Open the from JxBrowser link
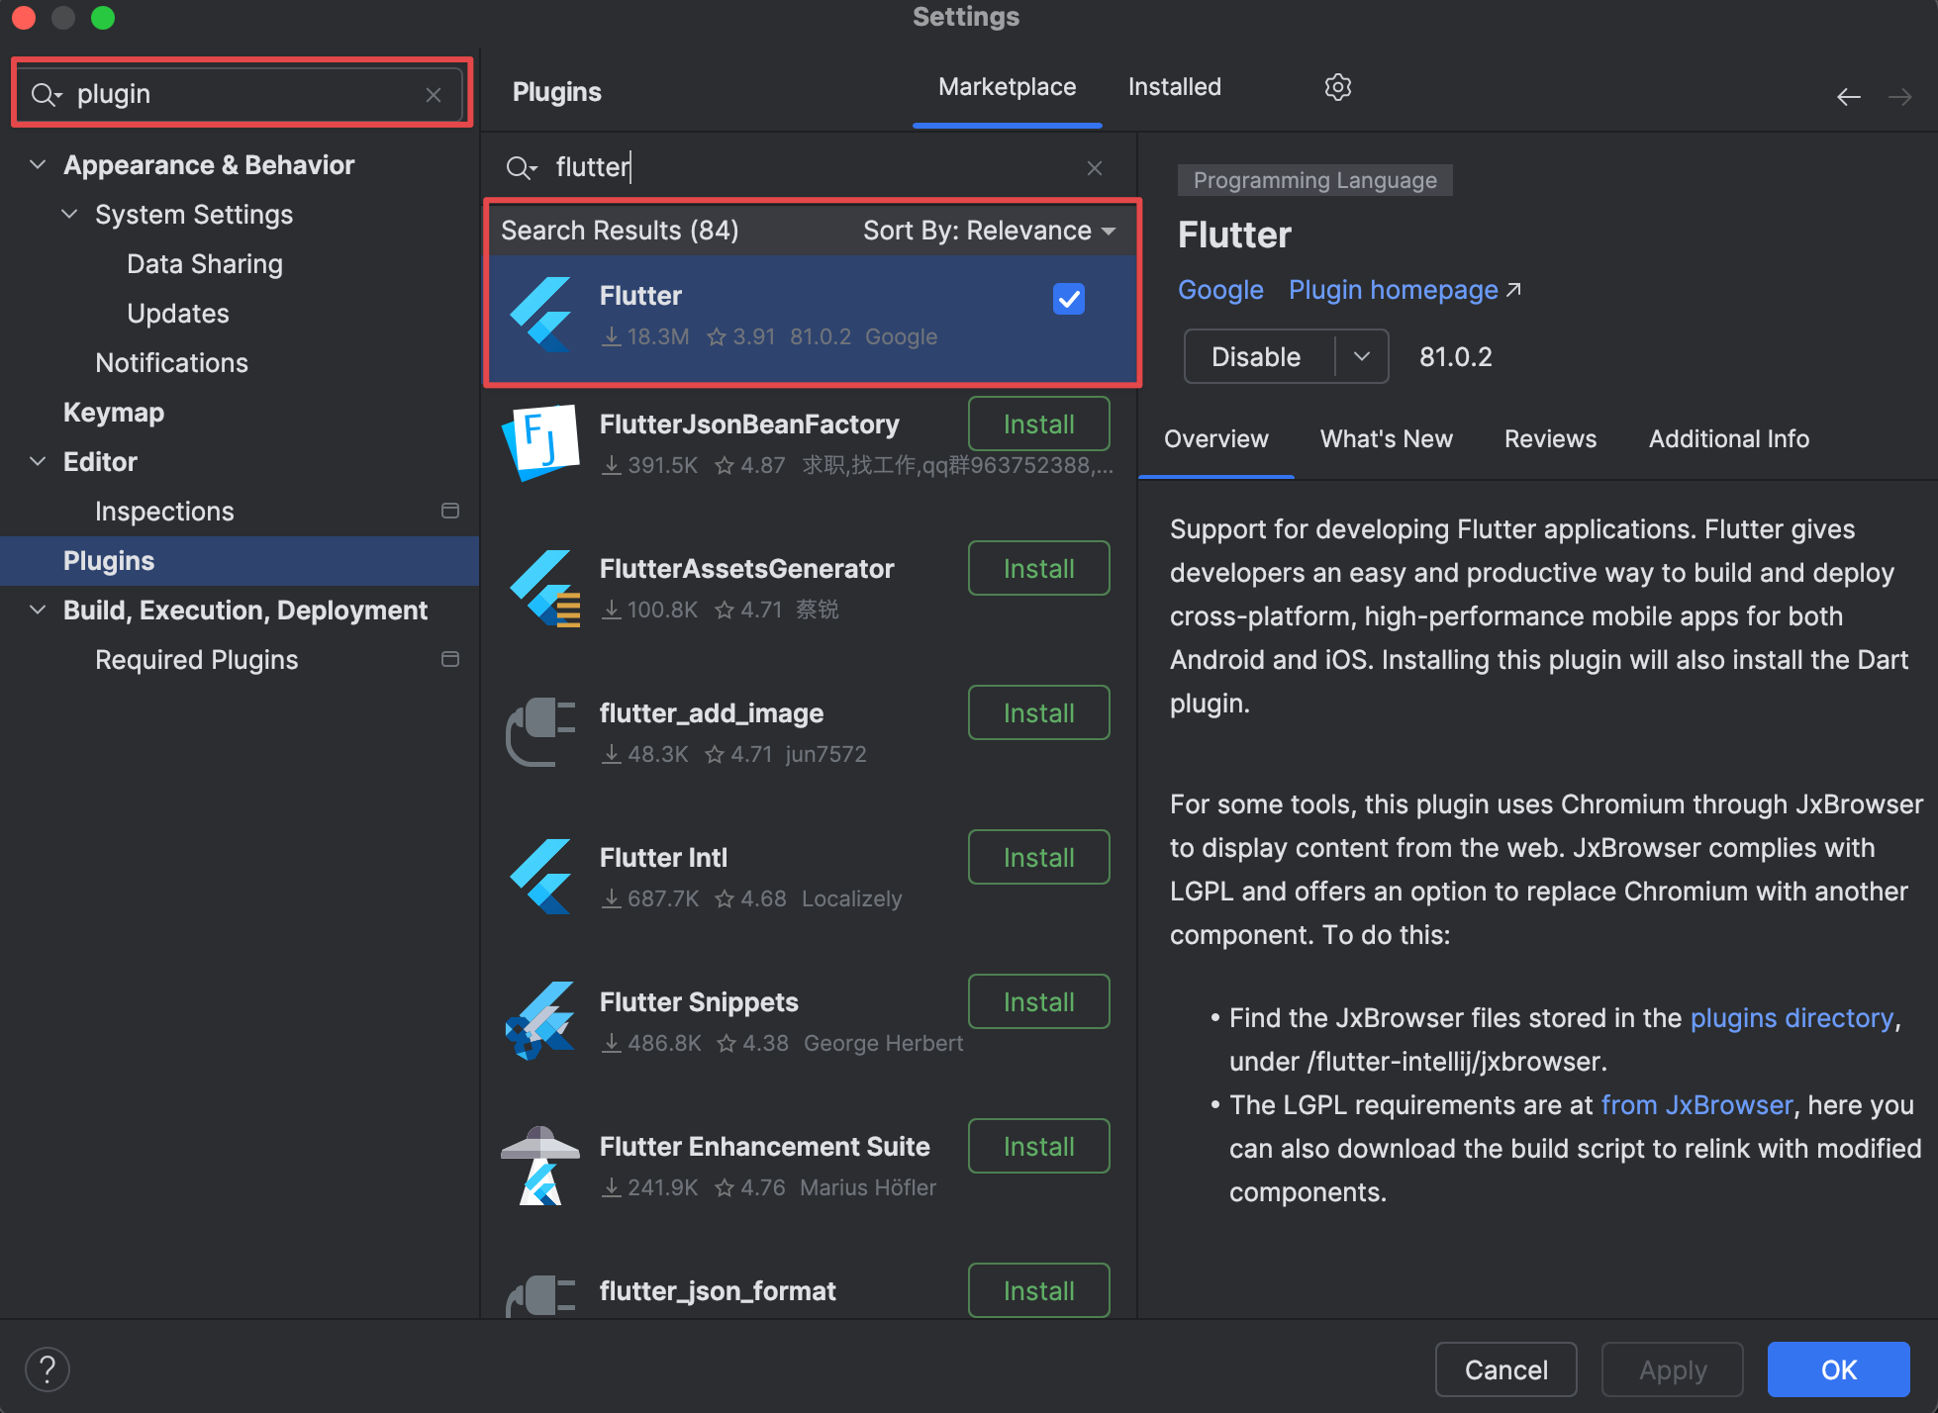Viewport: 1938px width, 1413px height. point(1696,1105)
